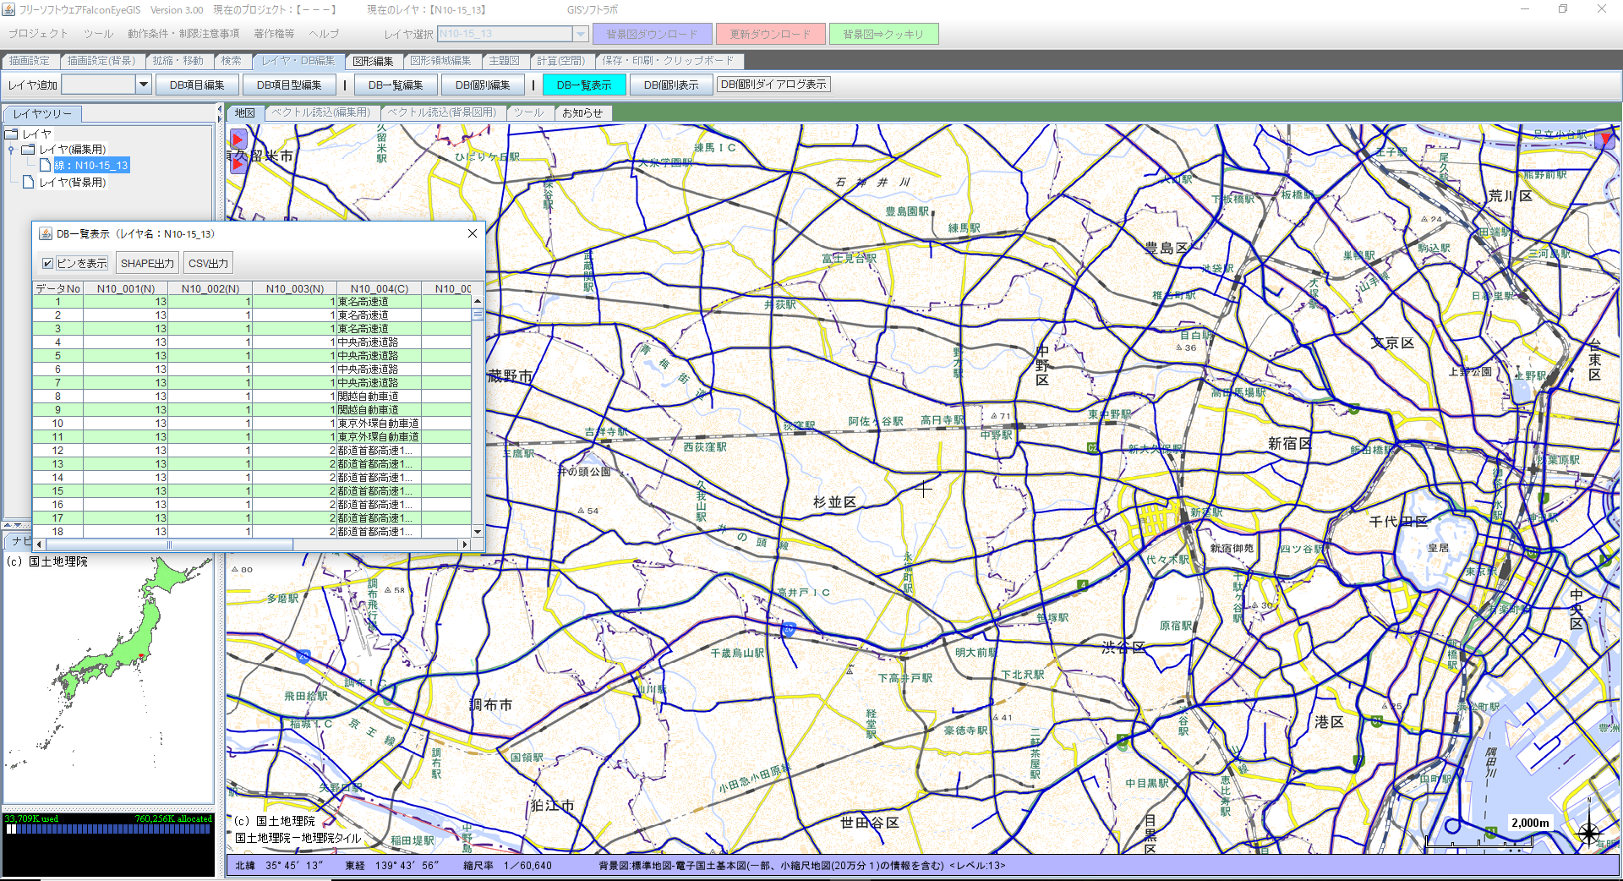Click the table vertical scrollbar up arrow
This screenshot has height=881, width=1623.
(478, 301)
